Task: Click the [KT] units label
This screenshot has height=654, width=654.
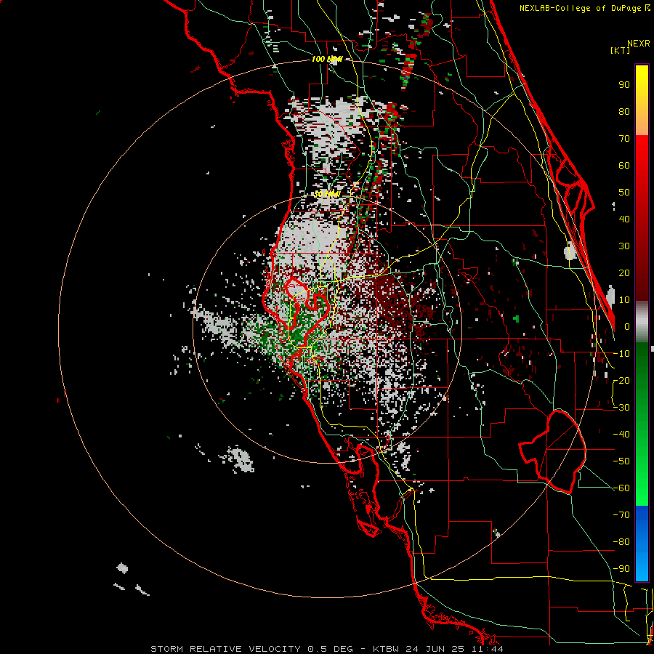Action: coord(621,50)
